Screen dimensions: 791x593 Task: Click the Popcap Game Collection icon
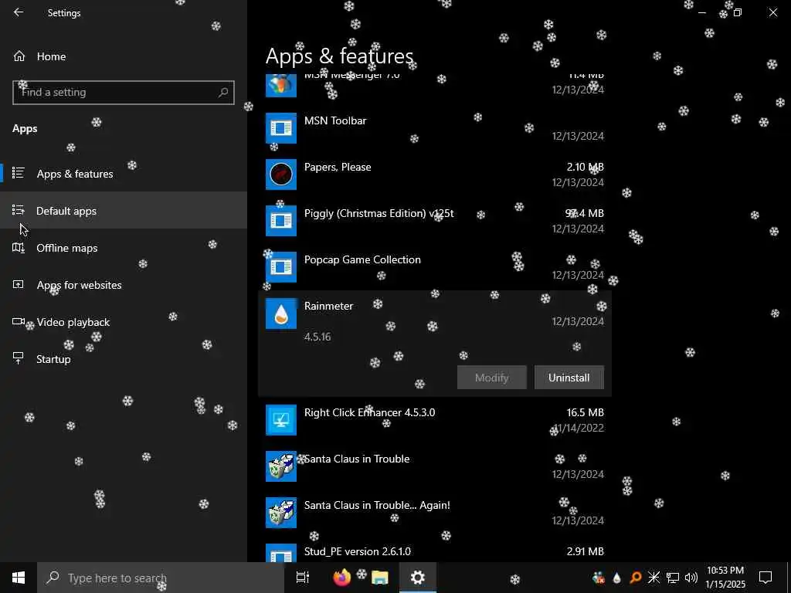pos(281,267)
